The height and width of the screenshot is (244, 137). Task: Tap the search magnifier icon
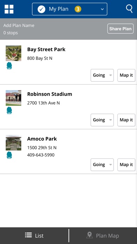tap(129, 9)
